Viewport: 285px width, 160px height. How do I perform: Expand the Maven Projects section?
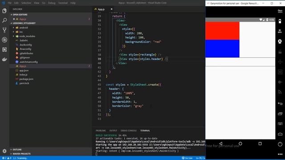click(21, 154)
